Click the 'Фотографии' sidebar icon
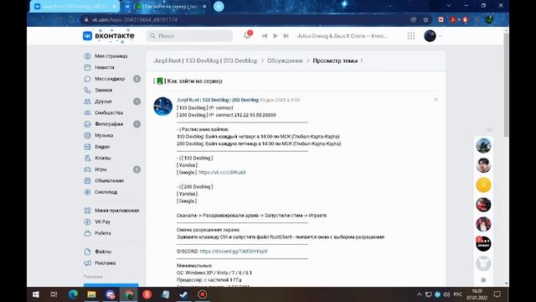Screen dimensions: 536x302 87,124
